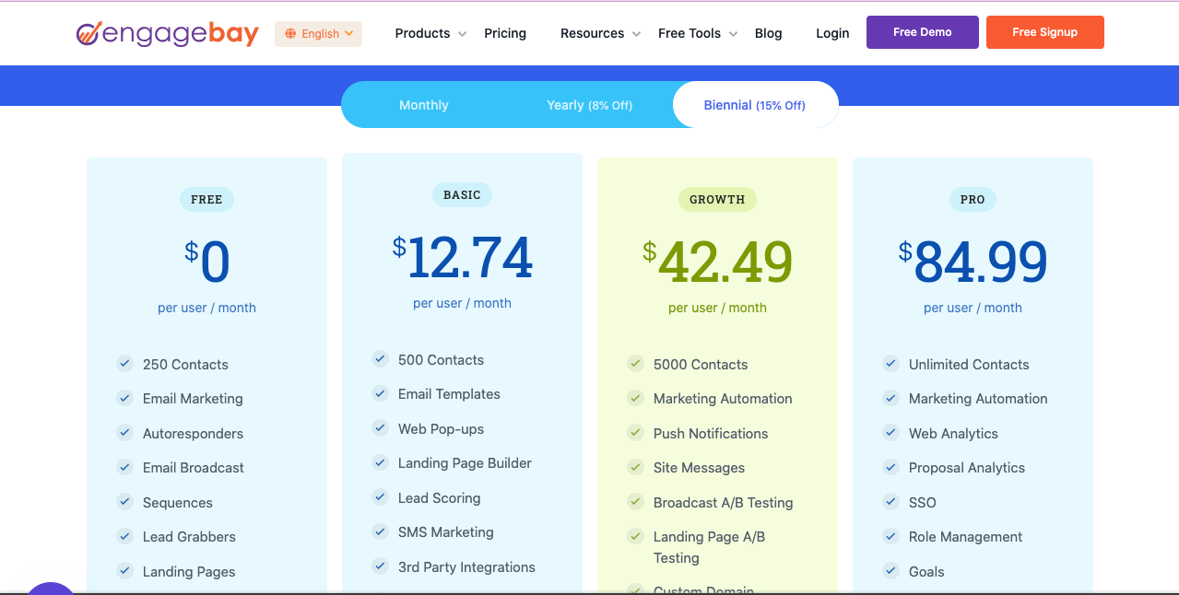Click the $12.74 price
The image size is (1179, 595).
462,257
